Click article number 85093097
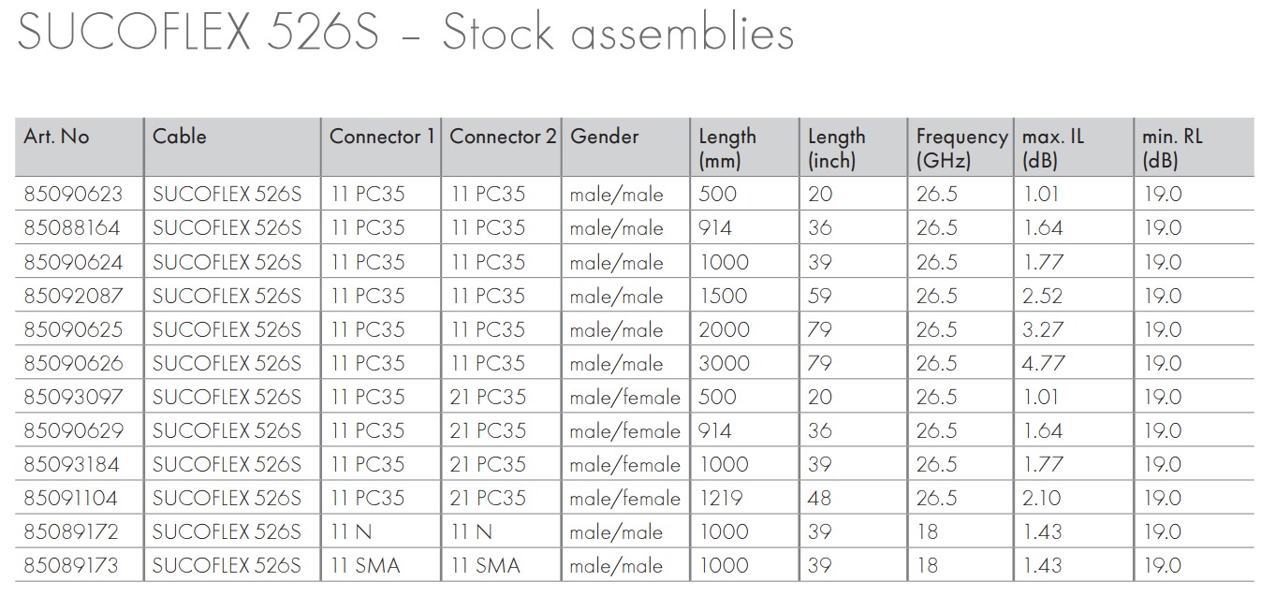 (73, 398)
